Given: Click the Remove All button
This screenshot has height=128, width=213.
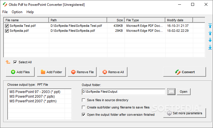Looking at the screenshot, I should (113, 72).
